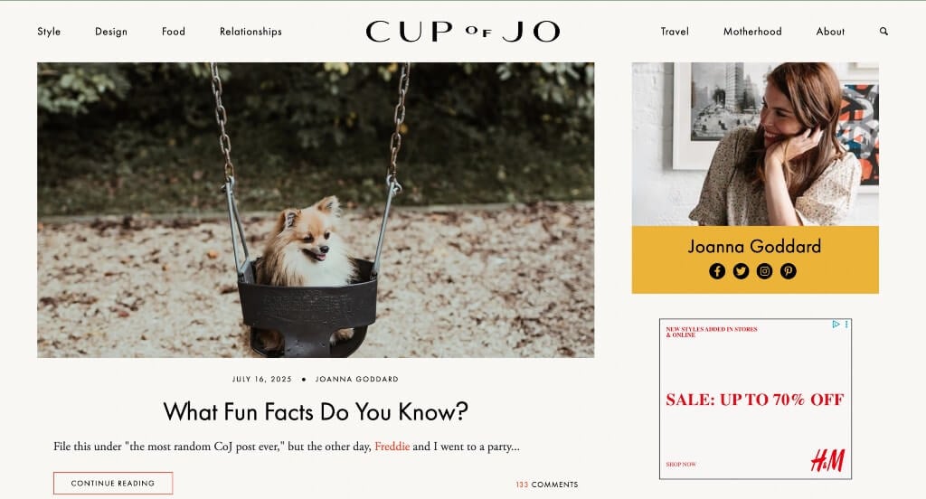Image resolution: width=926 pixels, height=499 pixels.
Task: Go to the Design section
Action: (x=111, y=32)
